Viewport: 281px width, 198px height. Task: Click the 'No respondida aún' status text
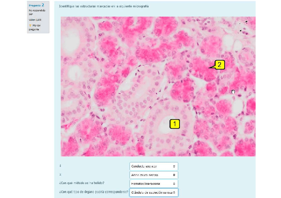click(x=37, y=12)
